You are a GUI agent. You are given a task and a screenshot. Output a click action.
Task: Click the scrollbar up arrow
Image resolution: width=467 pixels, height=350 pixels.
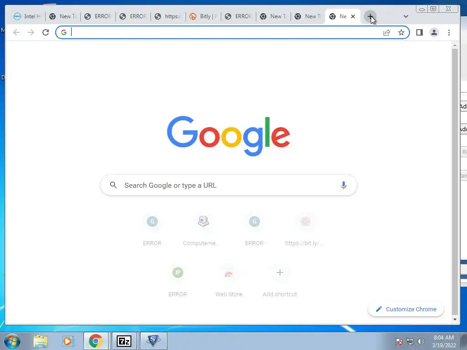click(455, 46)
